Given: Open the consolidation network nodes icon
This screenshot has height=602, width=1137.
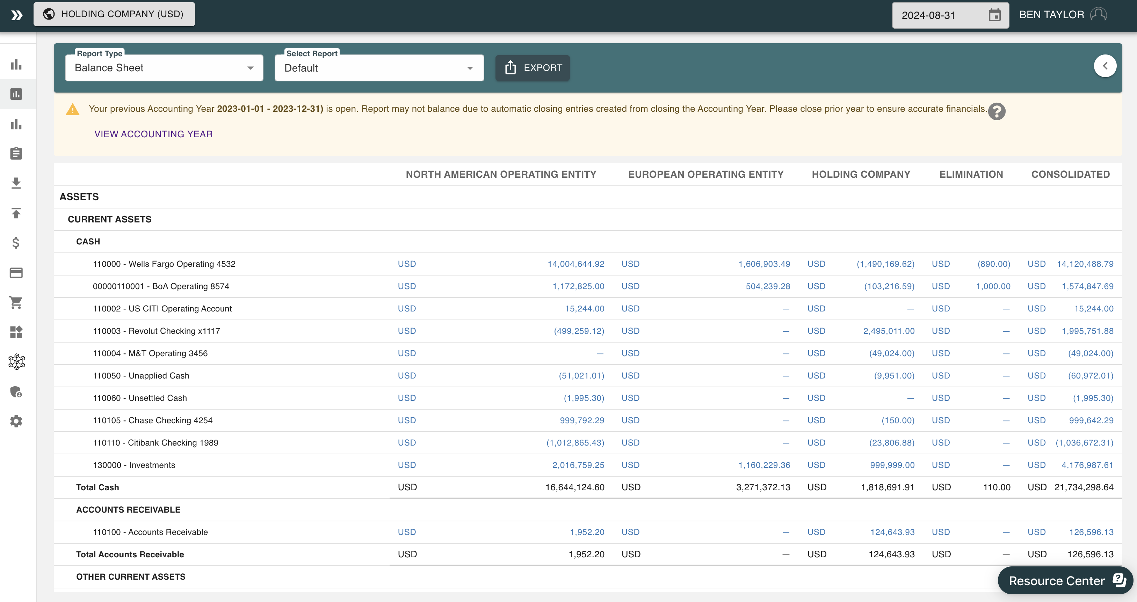Looking at the screenshot, I should [16, 362].
